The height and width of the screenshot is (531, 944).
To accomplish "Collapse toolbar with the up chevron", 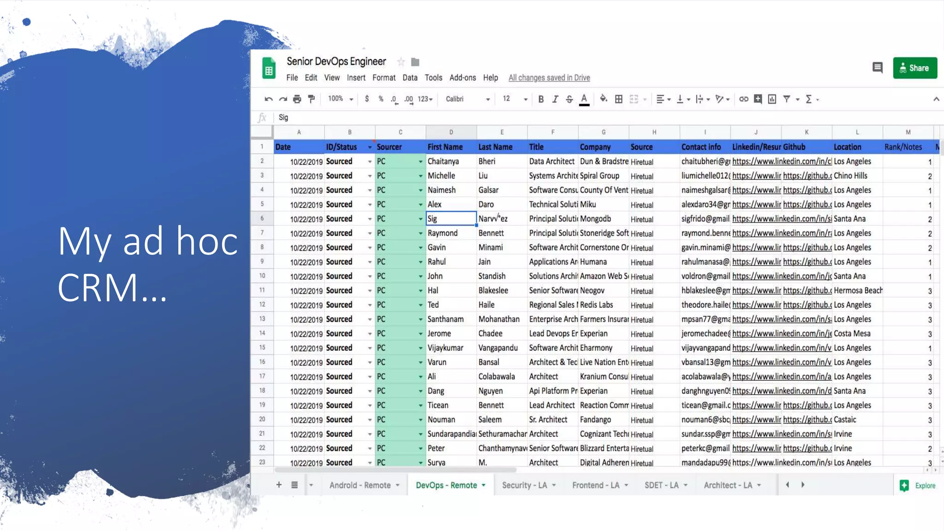I will [936, 99].
